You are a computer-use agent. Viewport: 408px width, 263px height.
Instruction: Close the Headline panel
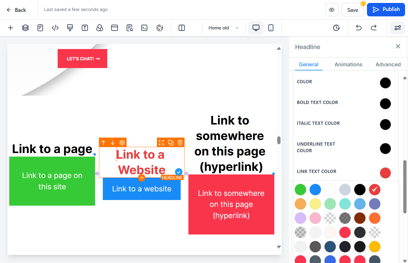398,46
